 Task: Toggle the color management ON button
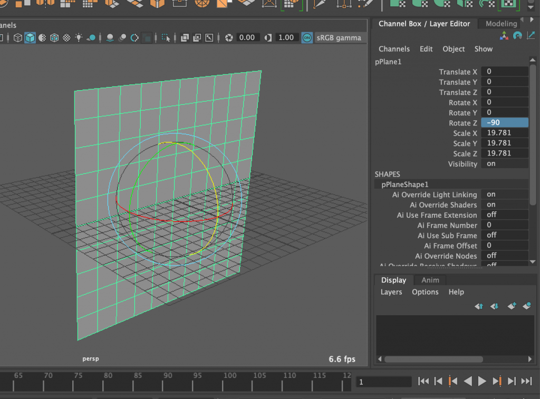tap(306, 37)
